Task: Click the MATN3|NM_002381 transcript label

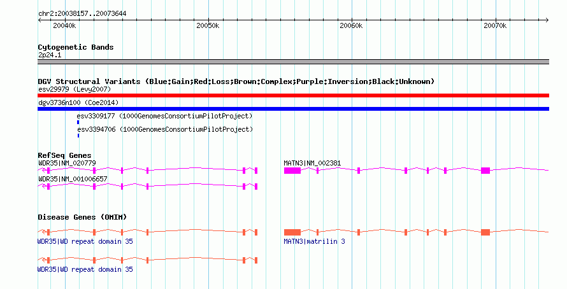Action: tap(312, 164)
